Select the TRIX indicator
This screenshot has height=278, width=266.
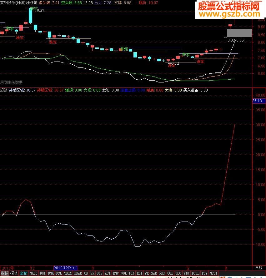coord(68,273)
